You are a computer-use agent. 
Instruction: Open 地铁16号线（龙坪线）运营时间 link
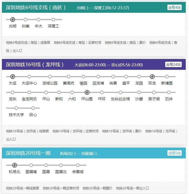click(x=75, y=131)
